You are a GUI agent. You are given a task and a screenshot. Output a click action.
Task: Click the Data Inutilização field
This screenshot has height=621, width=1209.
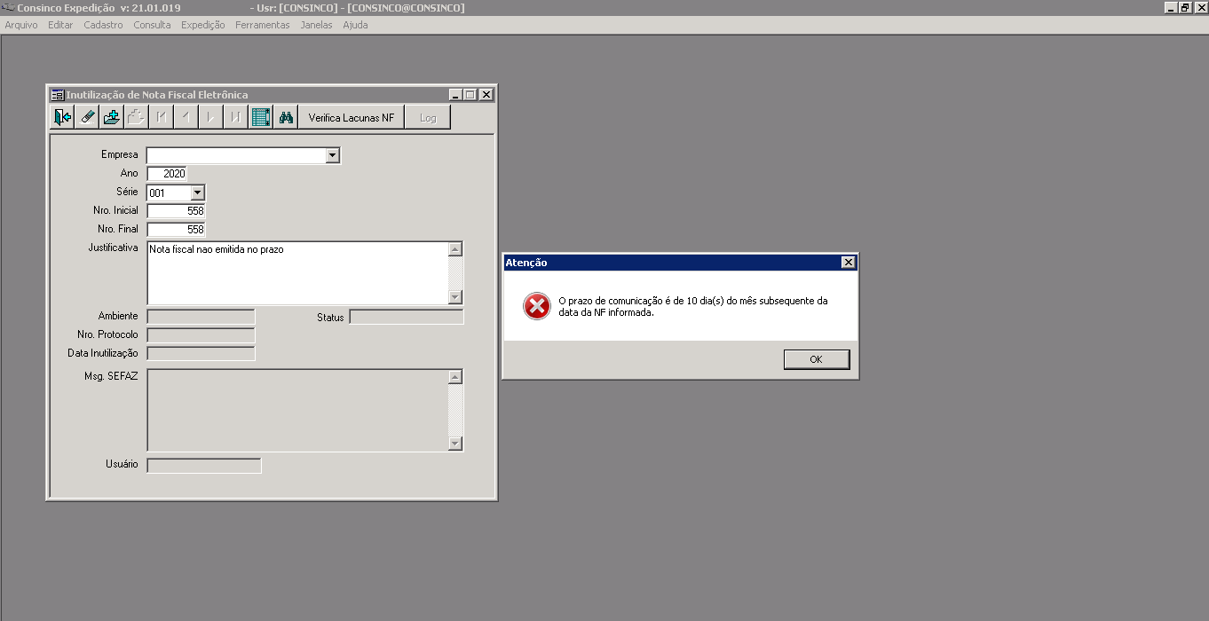point(201,354)
